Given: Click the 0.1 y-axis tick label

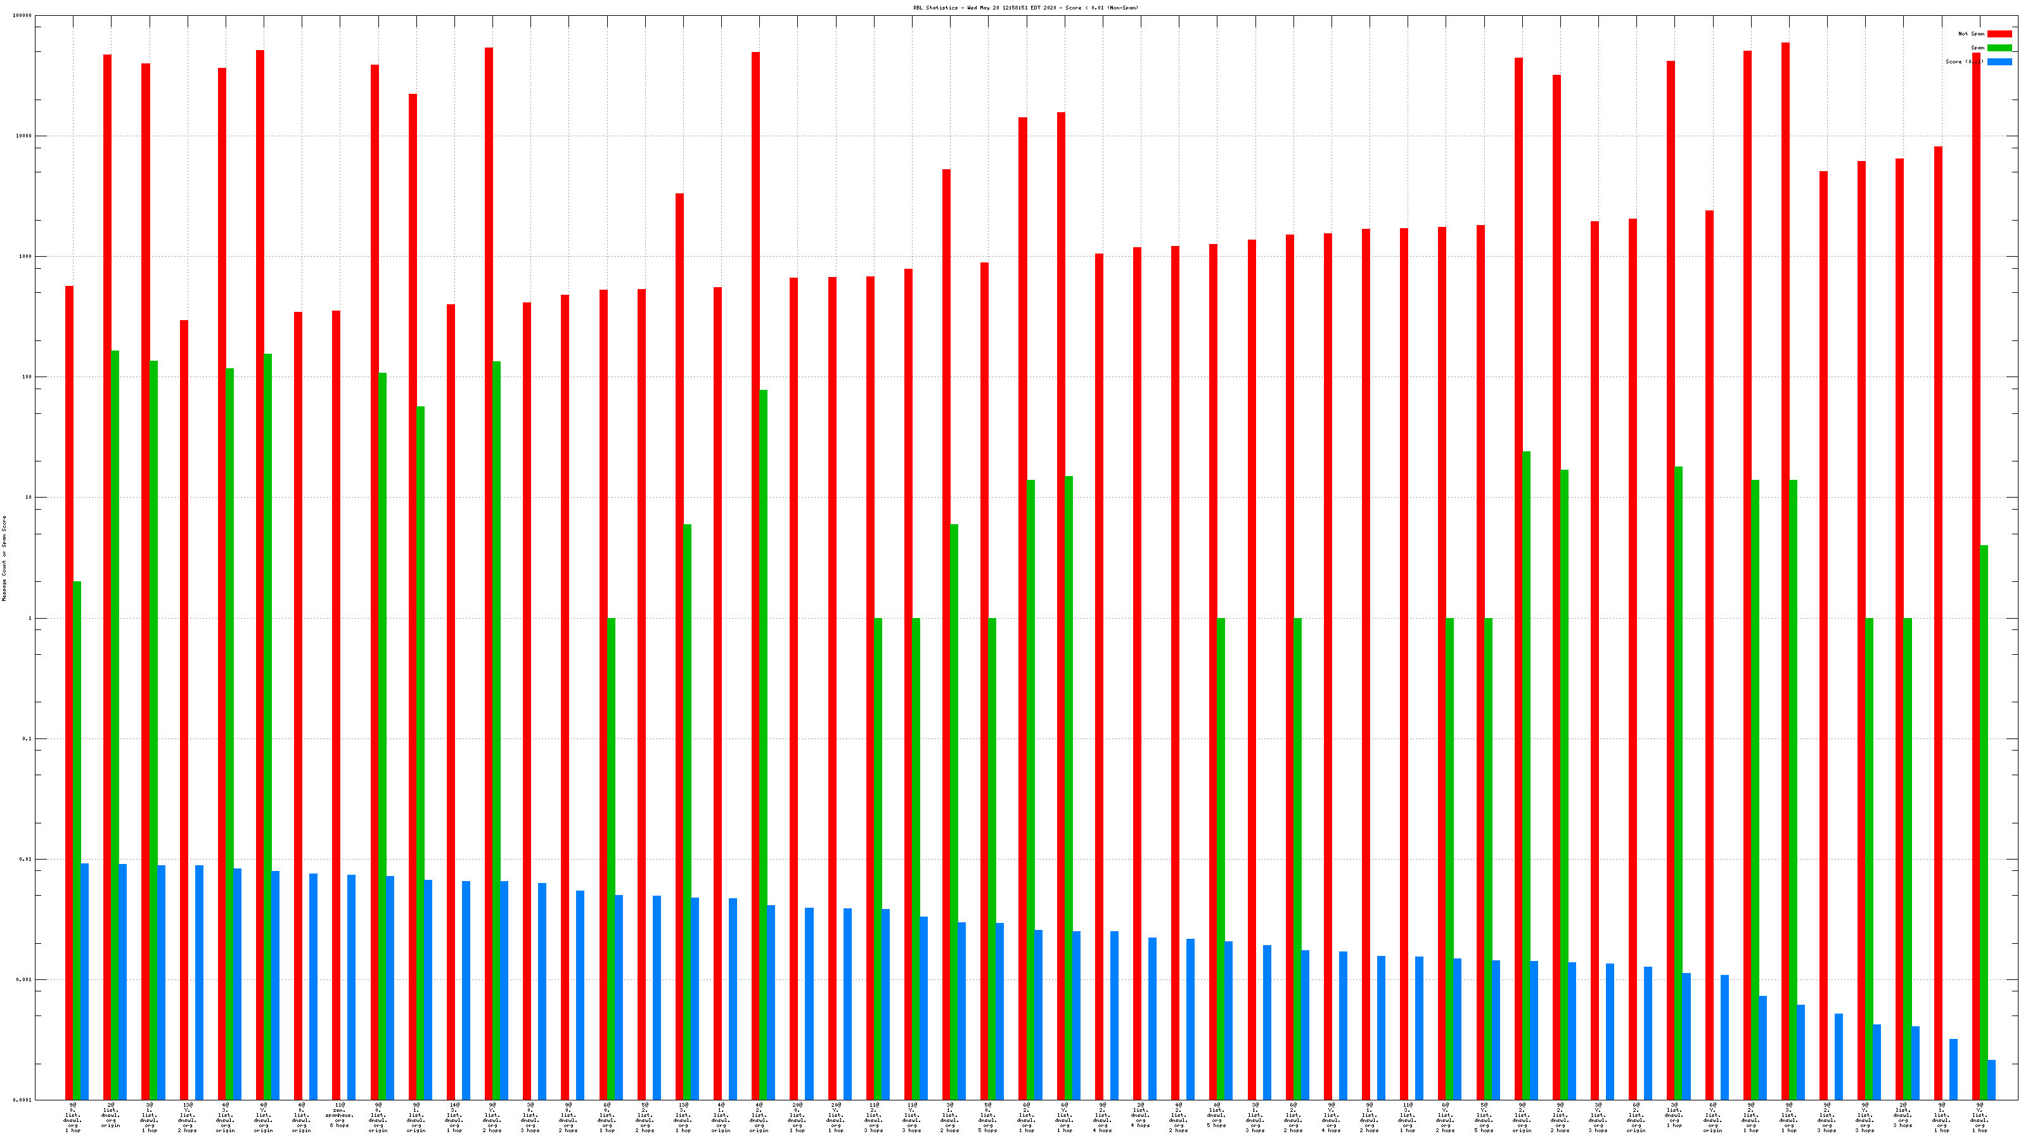Looking at the screenshot, I should click(27, 738).
